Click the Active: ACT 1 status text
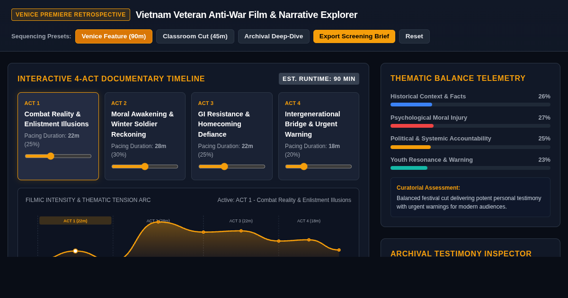568x298 pixels. click(x=284, y=200)
